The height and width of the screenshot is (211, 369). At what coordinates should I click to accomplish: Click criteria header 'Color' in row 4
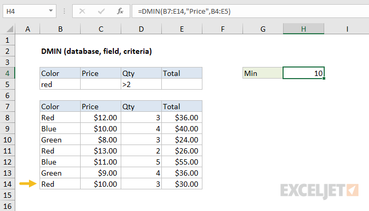pyautogui.click(x=60, y=73)
